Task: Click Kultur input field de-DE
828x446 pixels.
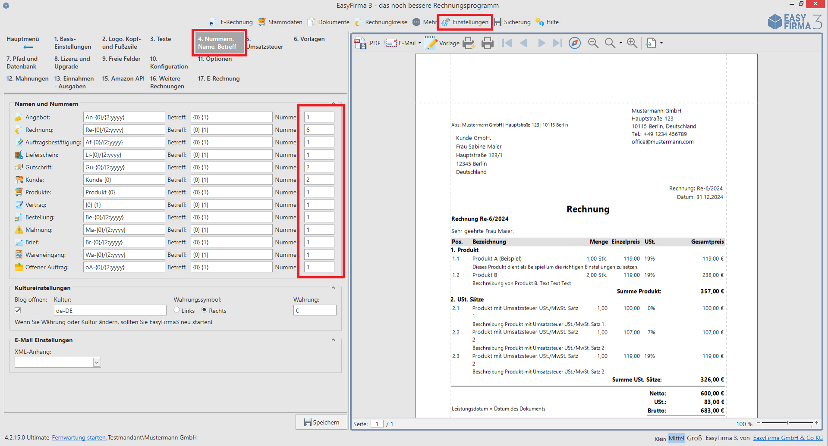Action: (x=110, y=310)
